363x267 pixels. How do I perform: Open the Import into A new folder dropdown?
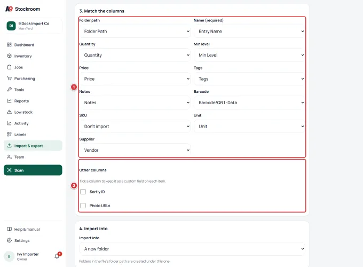click(x=192, y=249)
